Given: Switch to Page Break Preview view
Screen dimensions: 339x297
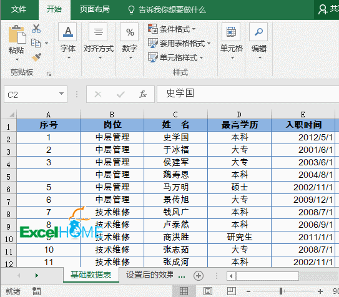Looking at the screenshot, I should tap(232, 291).
